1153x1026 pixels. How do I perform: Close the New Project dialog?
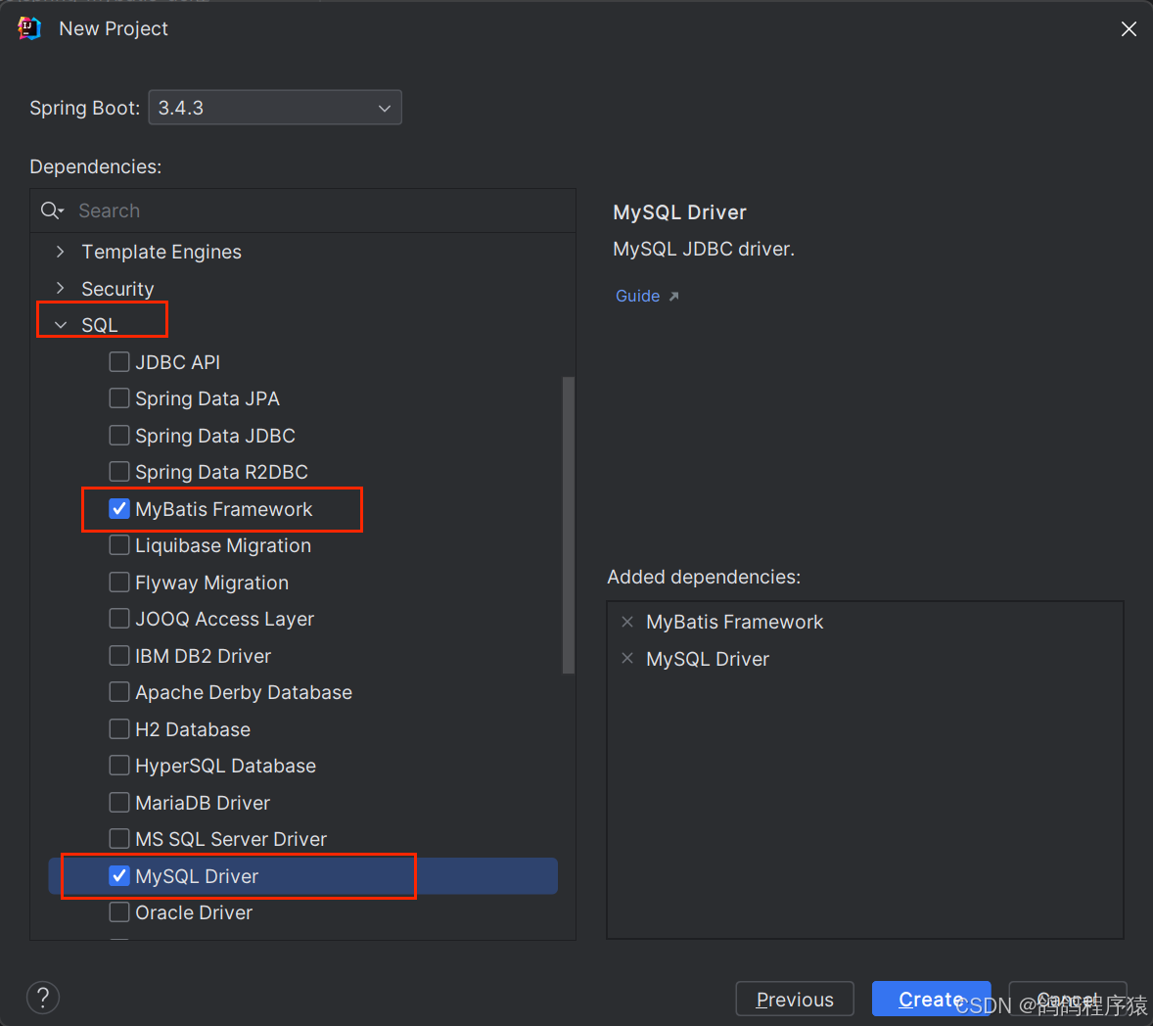(x=1129, y=28)
